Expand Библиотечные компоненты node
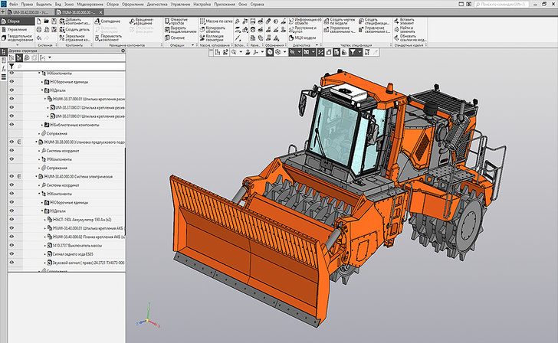 pyautogui.click(x=42, y=125)
